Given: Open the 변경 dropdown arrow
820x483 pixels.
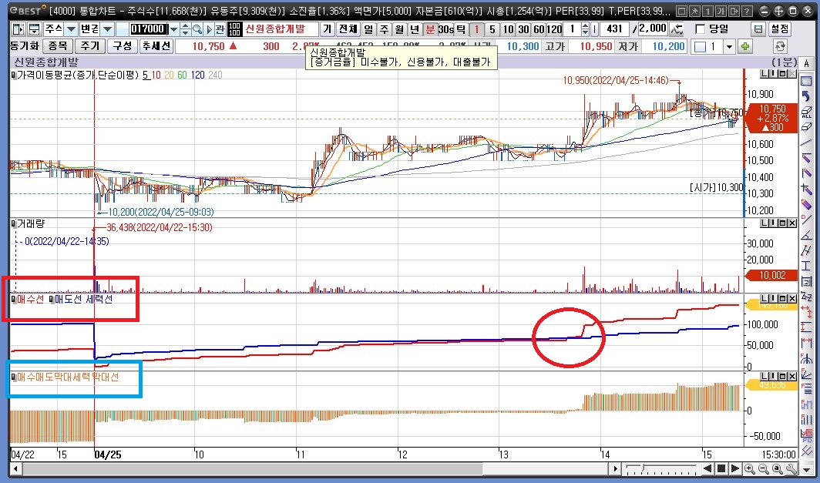Looking at the screenshot, I should [107, 29].
